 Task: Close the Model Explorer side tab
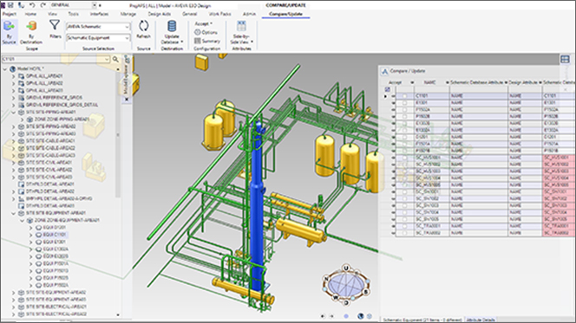pyautogui.click(x=127, y=99)
